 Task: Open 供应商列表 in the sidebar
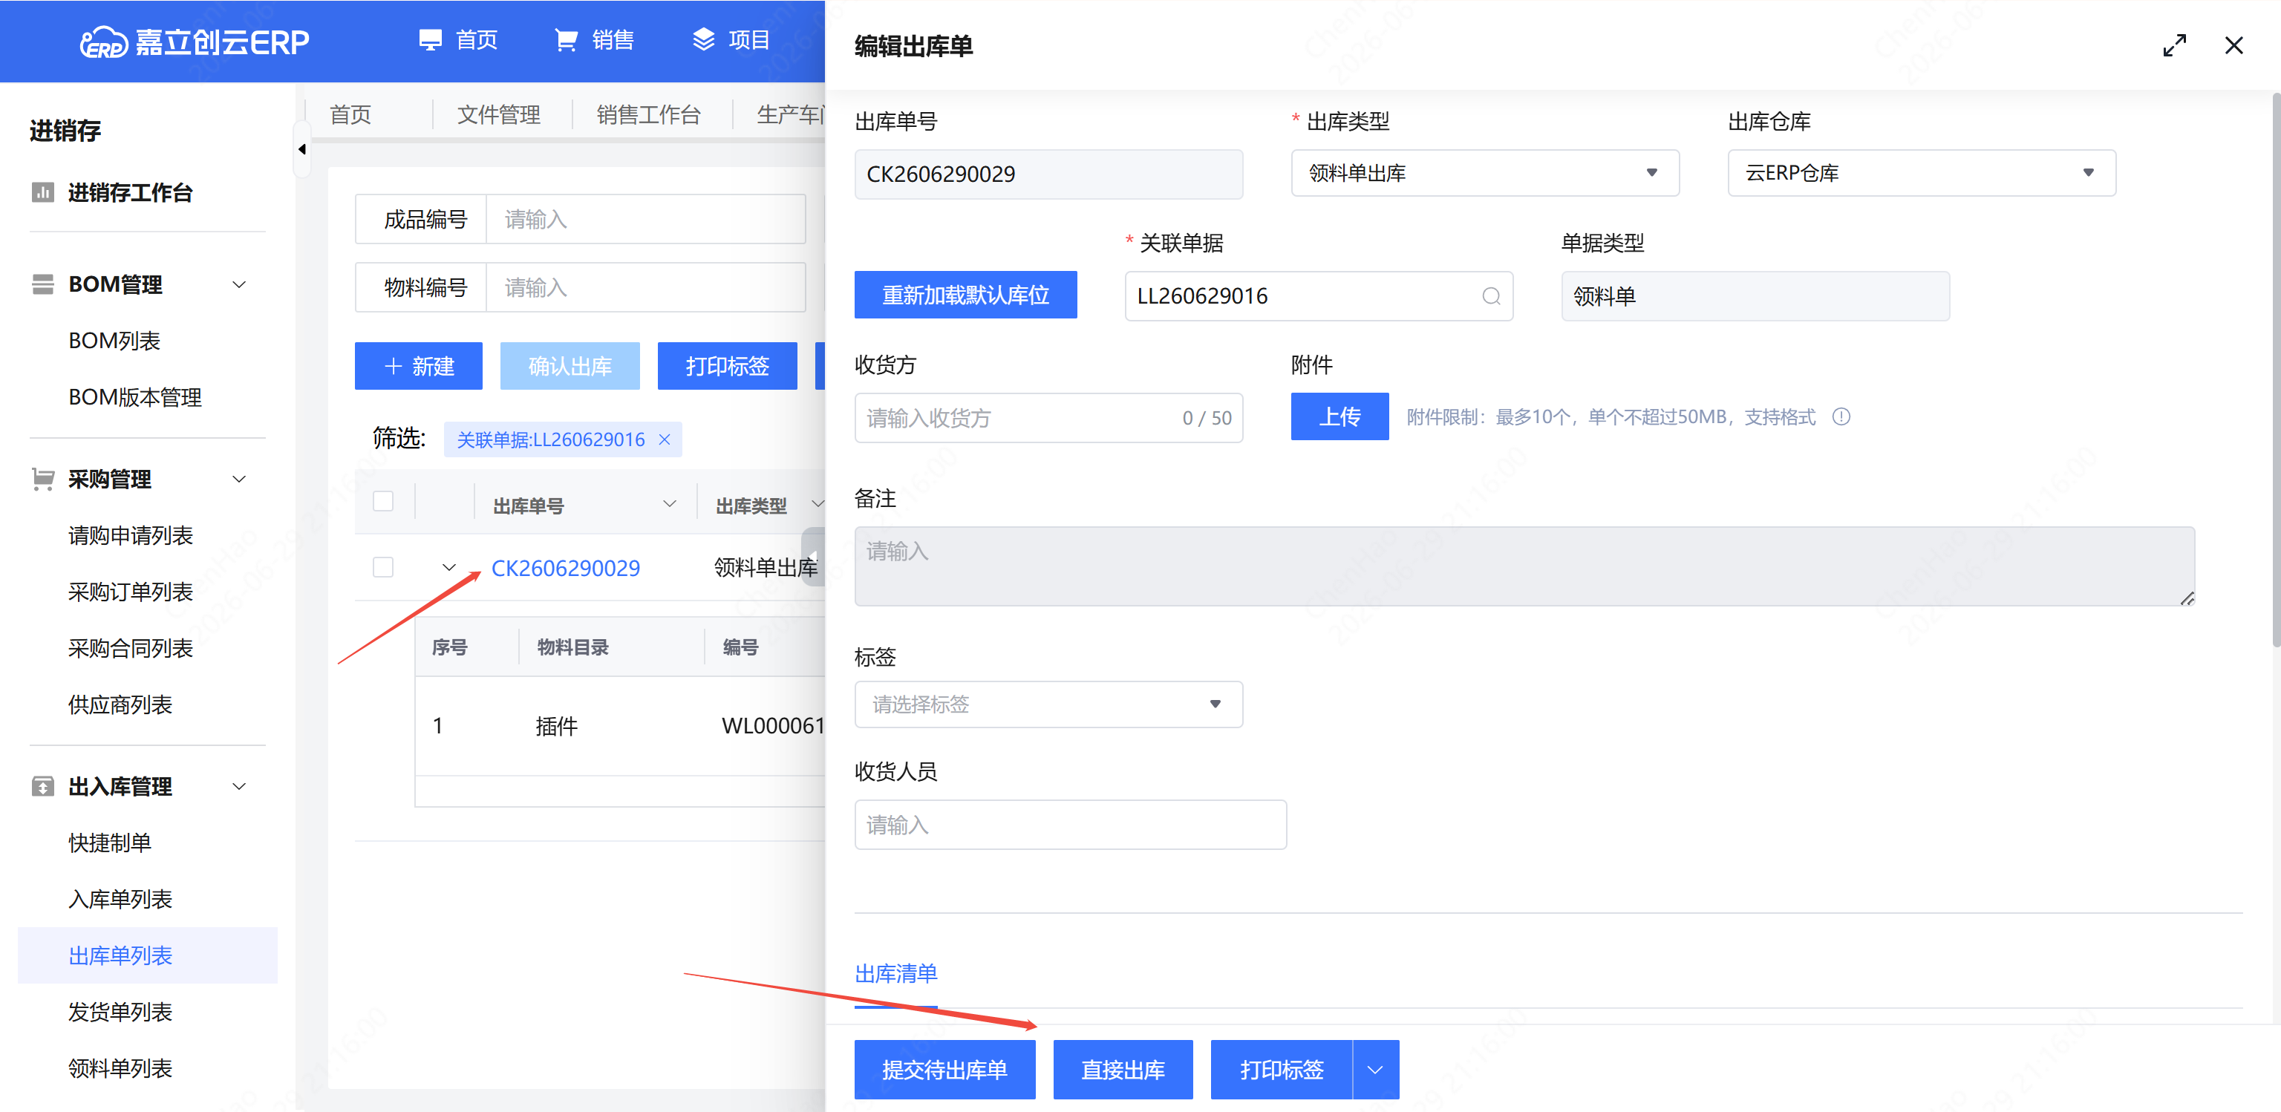point(120,706)
